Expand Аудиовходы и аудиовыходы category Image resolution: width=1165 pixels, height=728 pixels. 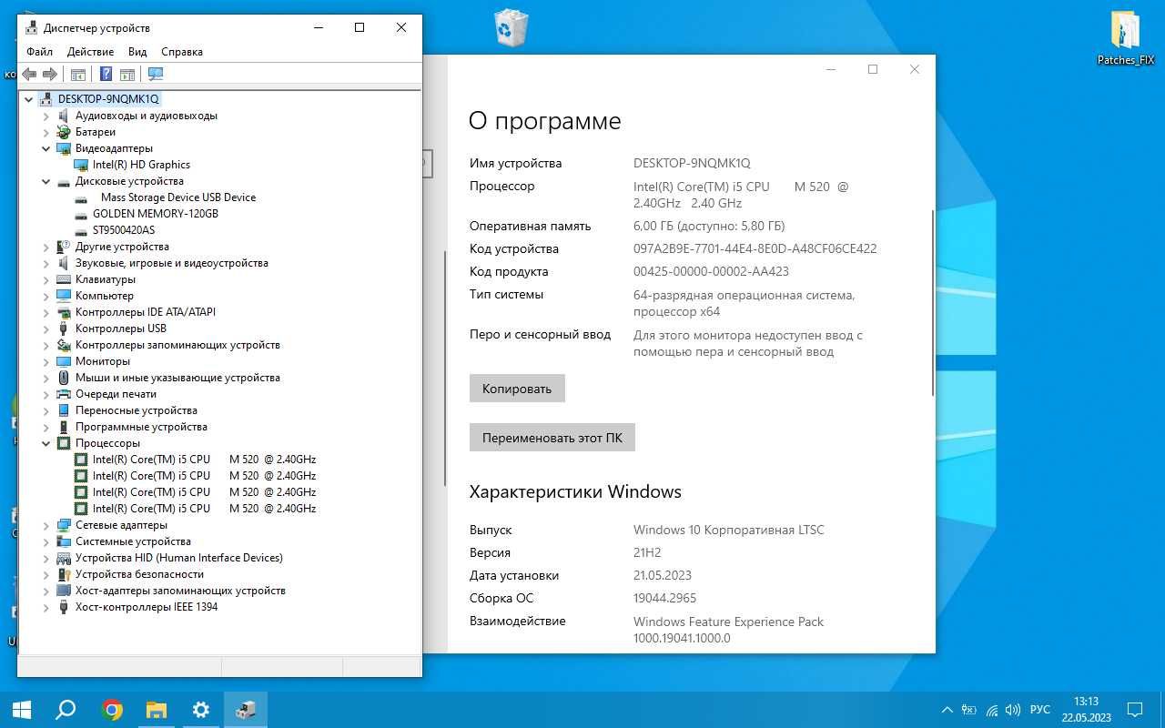pos(46,116)
